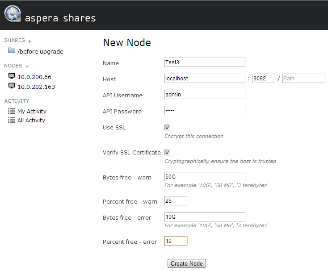The image size is (328, 271).
Task: Click the Bytes free - warn field
Action: 205,177
